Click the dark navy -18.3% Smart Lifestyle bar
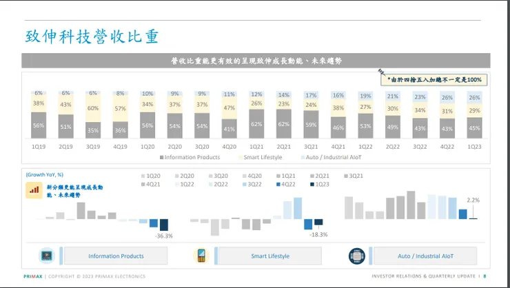This screenshot has height=288, width=510. [x=318, y=223]
